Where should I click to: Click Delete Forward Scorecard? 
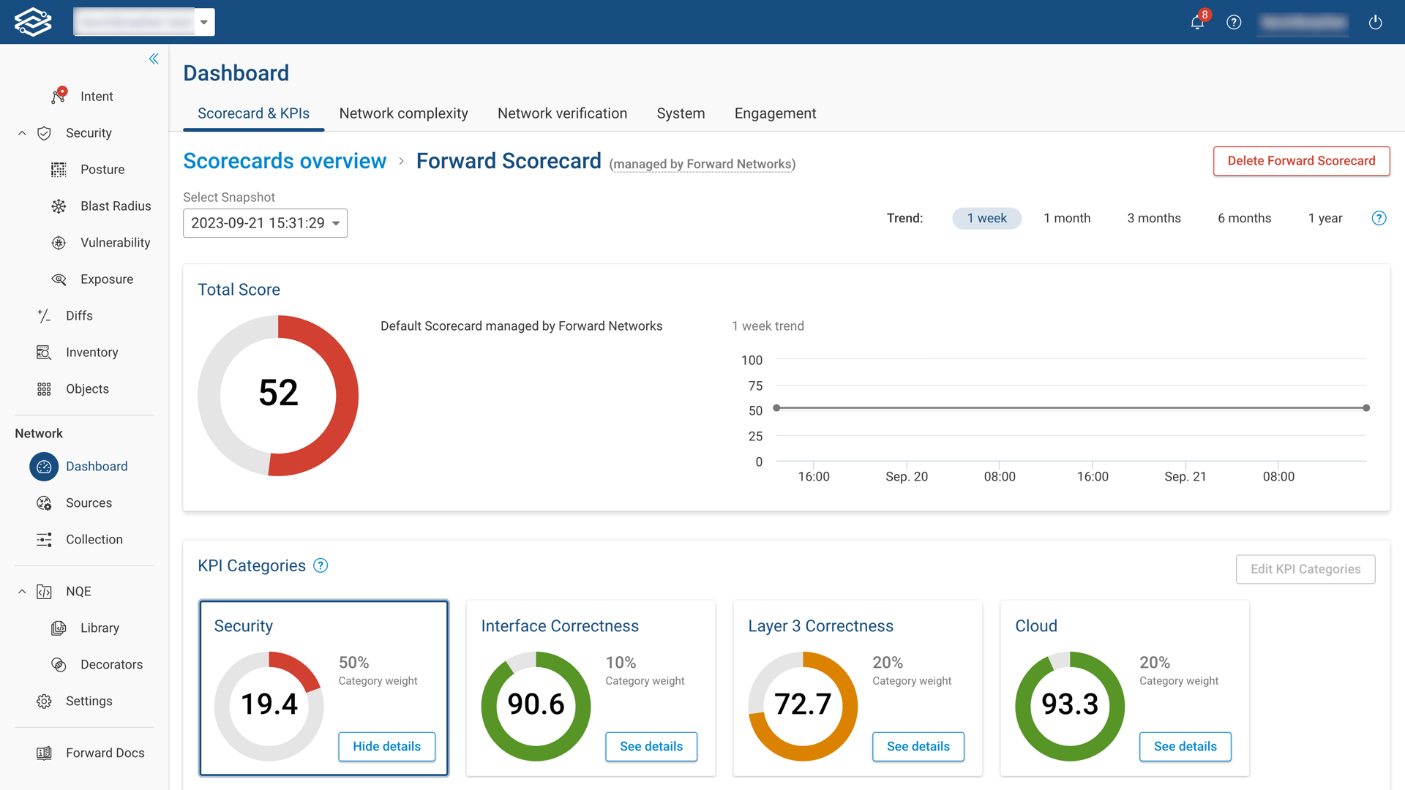(1301, 161)
